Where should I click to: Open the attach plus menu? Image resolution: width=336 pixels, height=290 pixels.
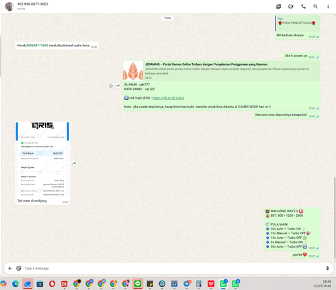coord(9,268)
